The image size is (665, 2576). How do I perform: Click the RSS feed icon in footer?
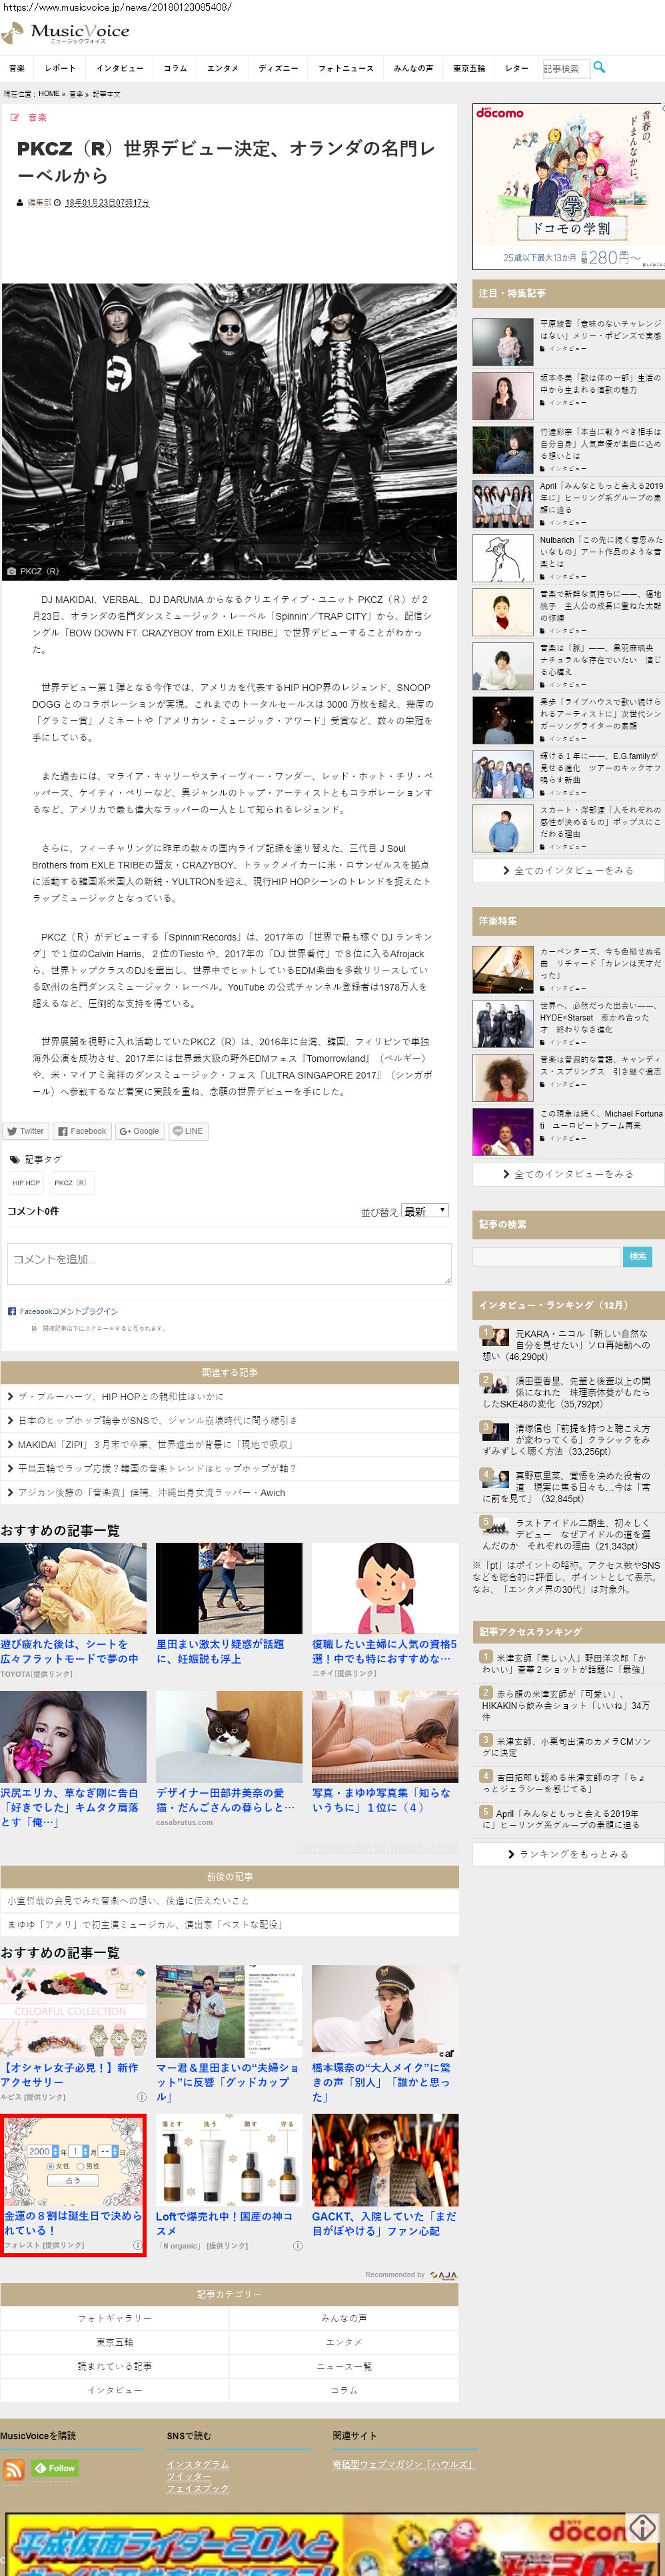14,2469
